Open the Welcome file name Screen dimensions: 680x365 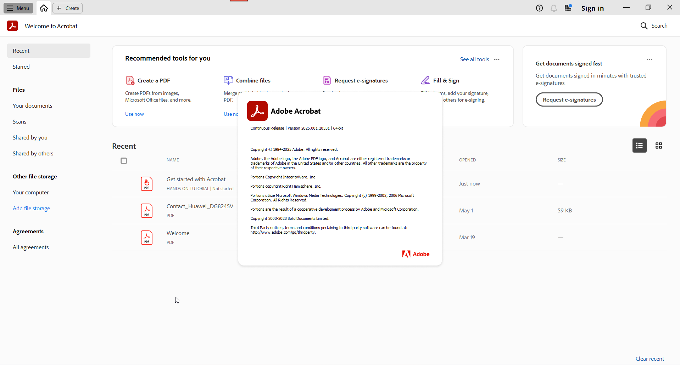click(178, 233)
